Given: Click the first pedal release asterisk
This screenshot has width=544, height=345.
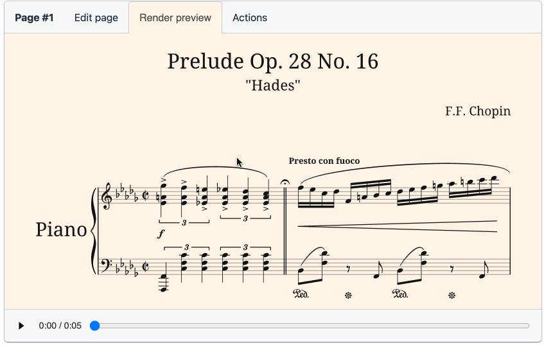Looking at the screenshot, I should [348, 295].
